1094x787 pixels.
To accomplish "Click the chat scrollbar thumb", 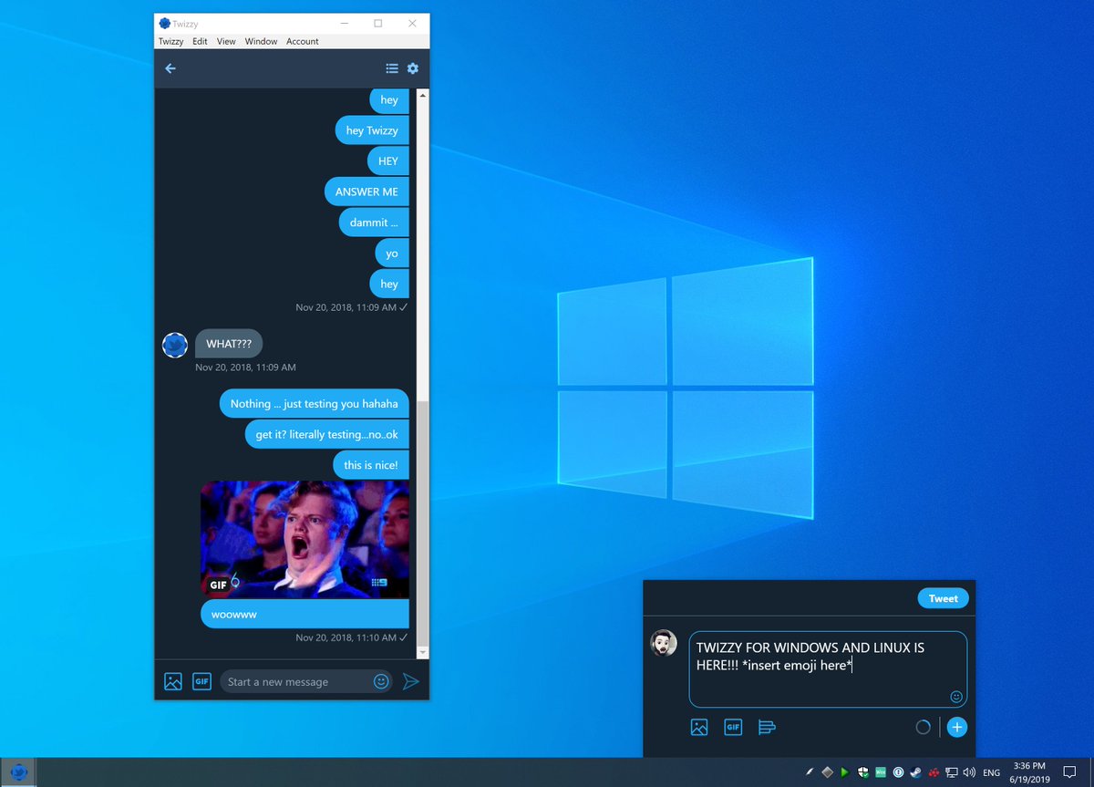I will click(x=422, y=525).
